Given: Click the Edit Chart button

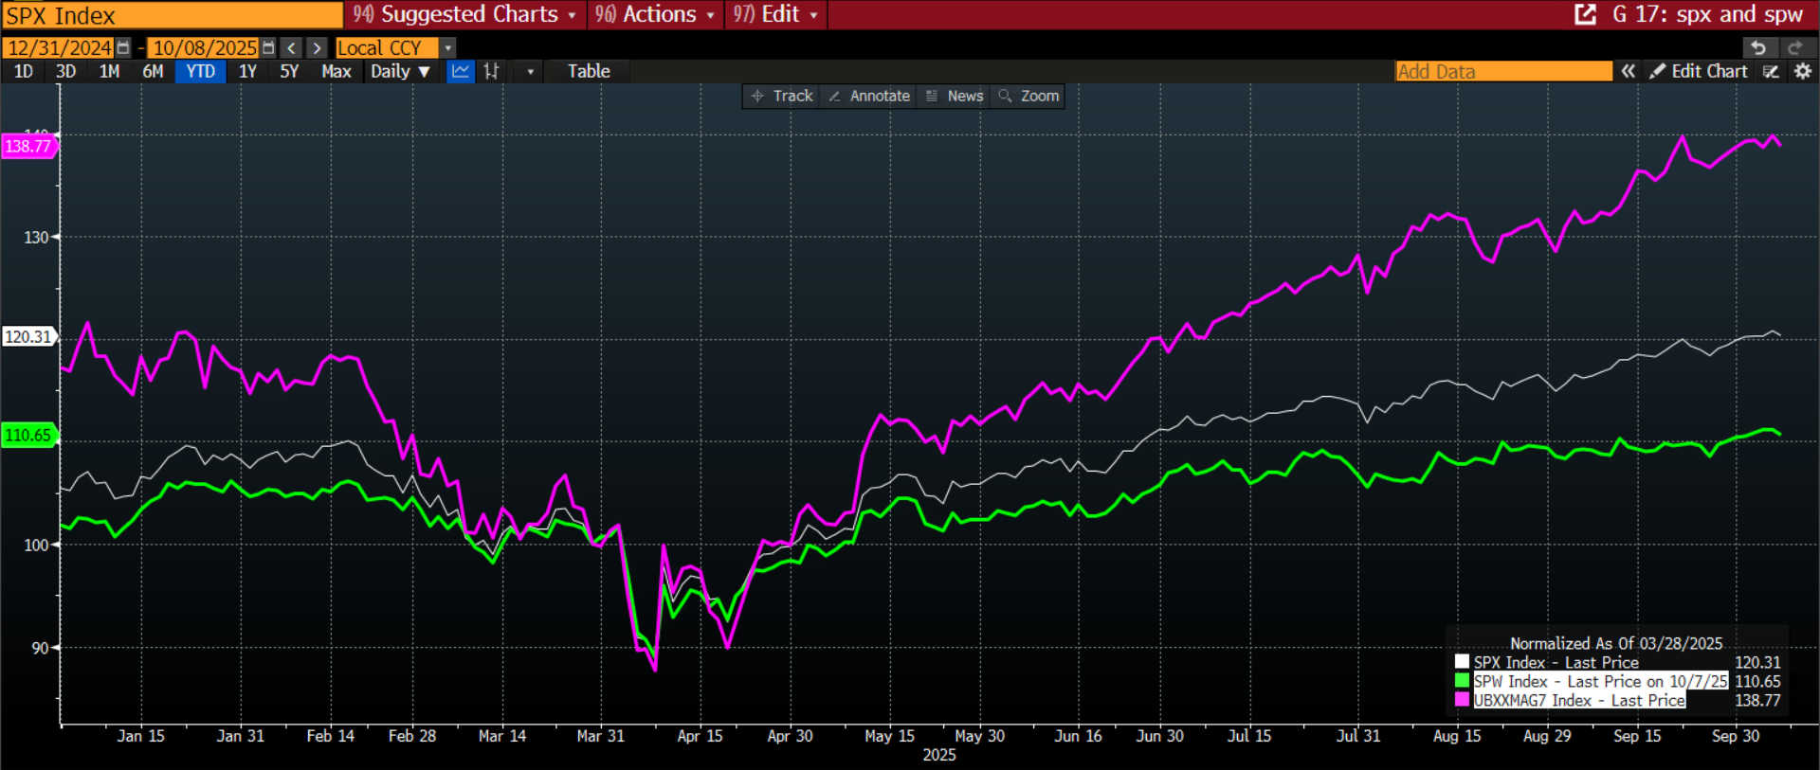Looking at the screenshot, I should click(x=1699, y=71).
